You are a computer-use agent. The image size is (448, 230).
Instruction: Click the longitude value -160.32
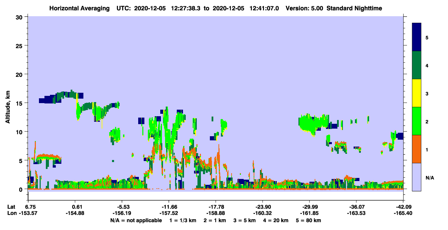(263, 213)
